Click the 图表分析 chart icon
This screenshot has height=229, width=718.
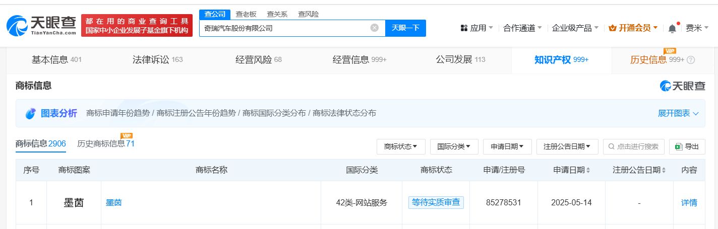31,113
